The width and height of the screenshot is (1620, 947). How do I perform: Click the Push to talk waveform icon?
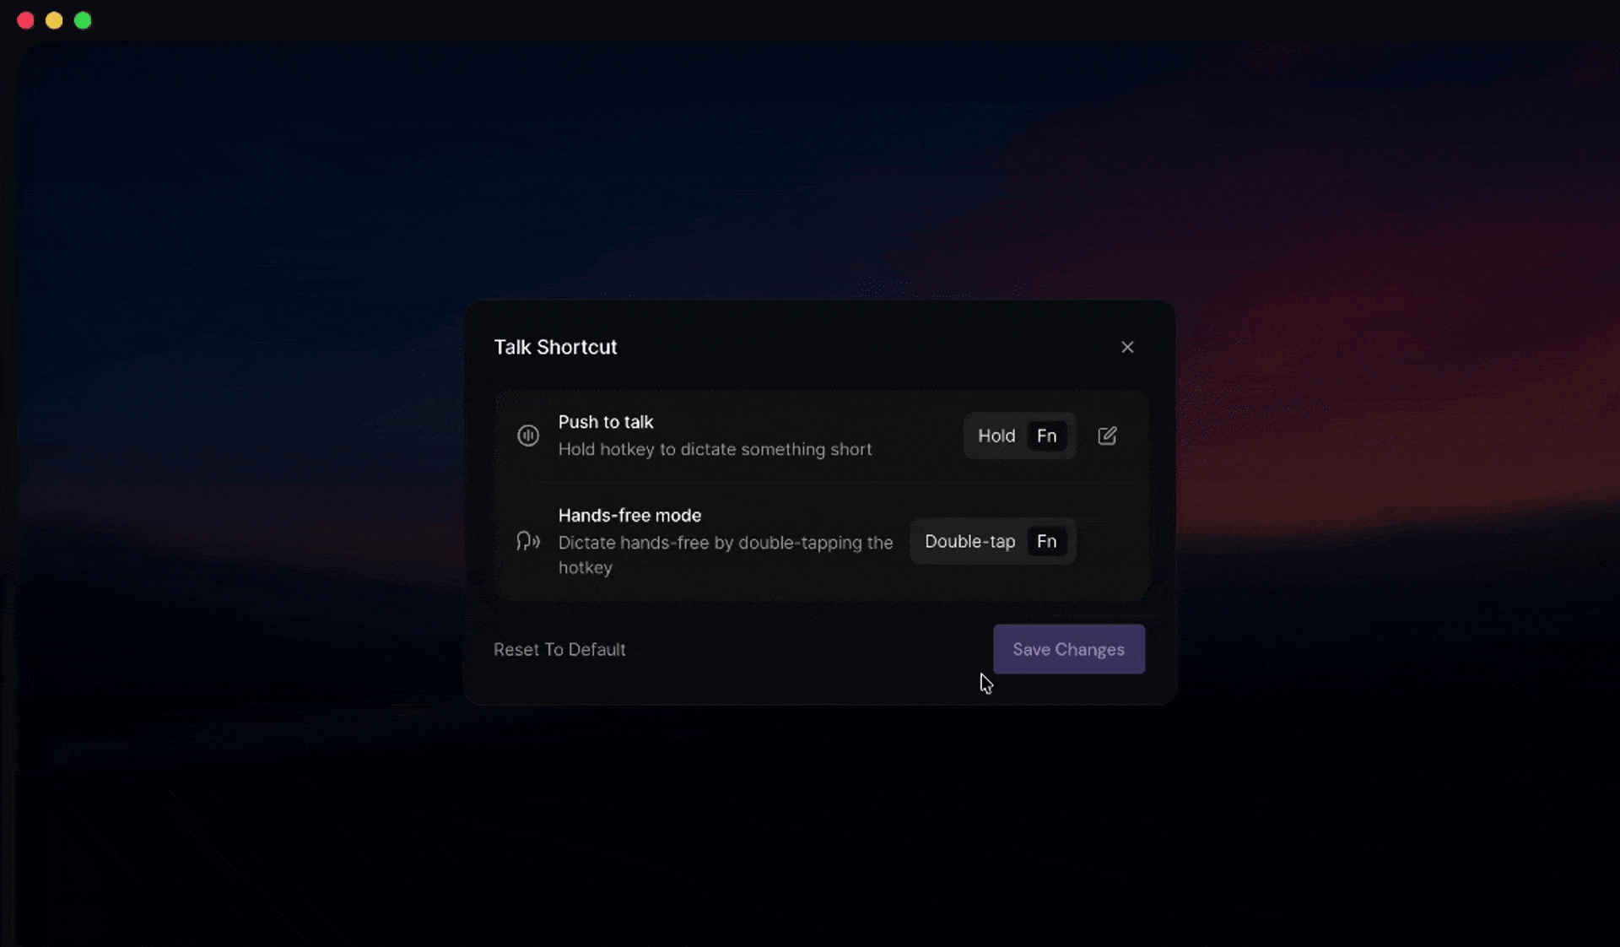click(528, 436)
